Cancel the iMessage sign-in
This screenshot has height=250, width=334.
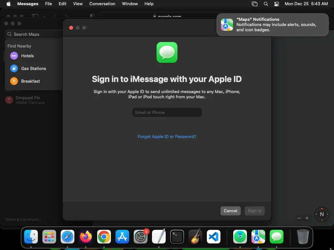tap(231, 211)
